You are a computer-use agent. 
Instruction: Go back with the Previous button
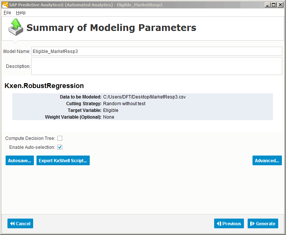[x=229, y=223]
